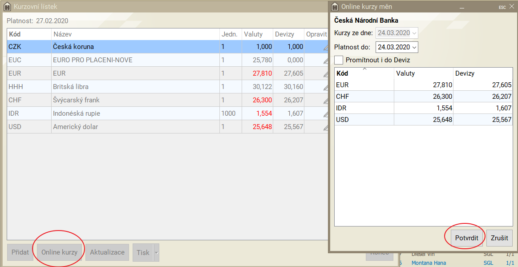The width and height of the screenshot is (518, 267).
Task: Click the Přidat button
Action: click(x=20, y=252)
